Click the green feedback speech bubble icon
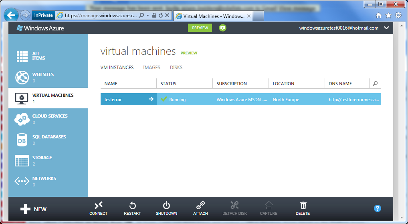408x224 pixels. point(223,28)
